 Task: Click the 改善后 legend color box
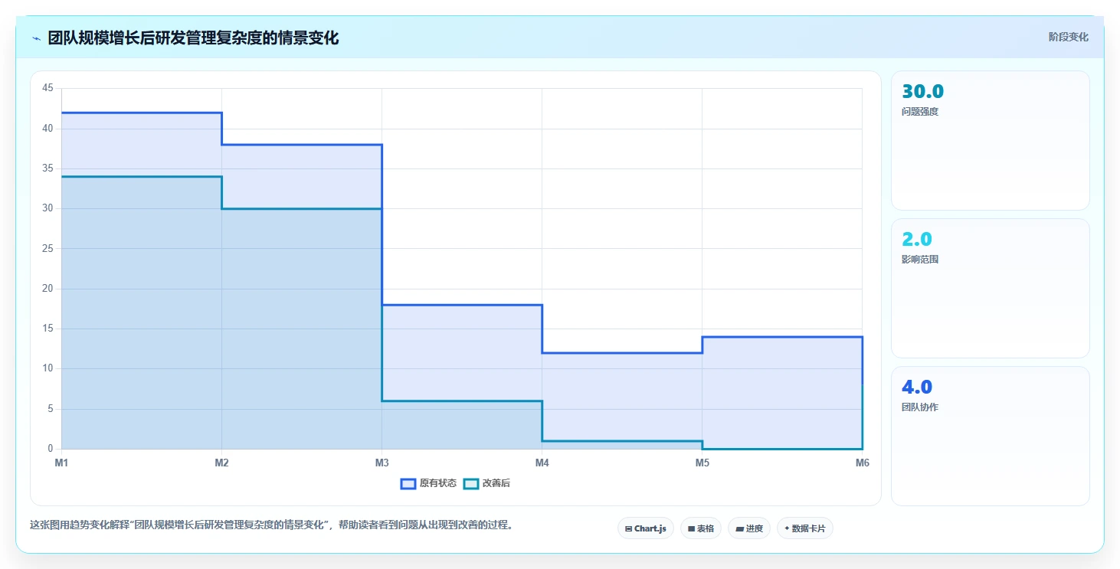coord(471,483)
